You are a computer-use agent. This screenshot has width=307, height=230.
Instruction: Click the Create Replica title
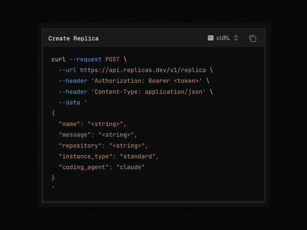[x=73, y=38]
